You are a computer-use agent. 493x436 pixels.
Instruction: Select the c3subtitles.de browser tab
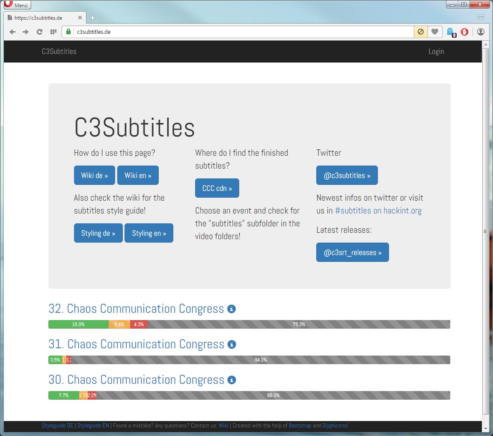[44, 18]
